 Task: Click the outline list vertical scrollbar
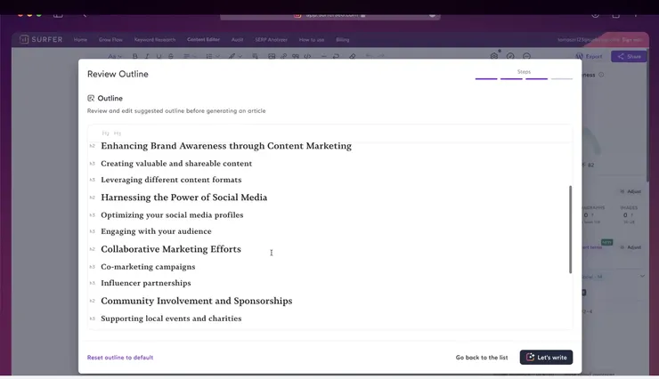click(570, 230)
